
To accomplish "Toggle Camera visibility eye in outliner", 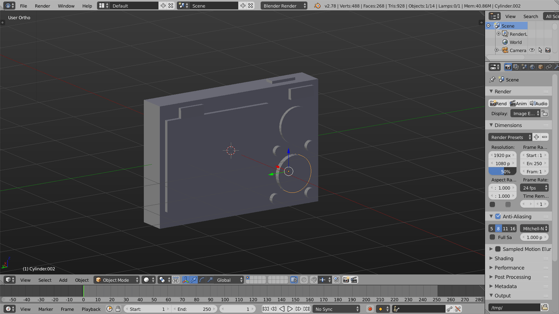I will [532, 50].
